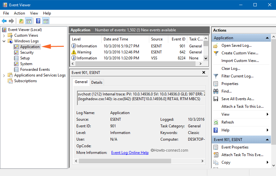Click the System log icon
This screenshot has height=176, width=276.
click(x=16, y=64)
